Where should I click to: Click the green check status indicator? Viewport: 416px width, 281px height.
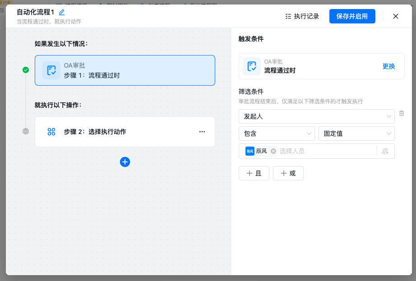click(26, 70)
